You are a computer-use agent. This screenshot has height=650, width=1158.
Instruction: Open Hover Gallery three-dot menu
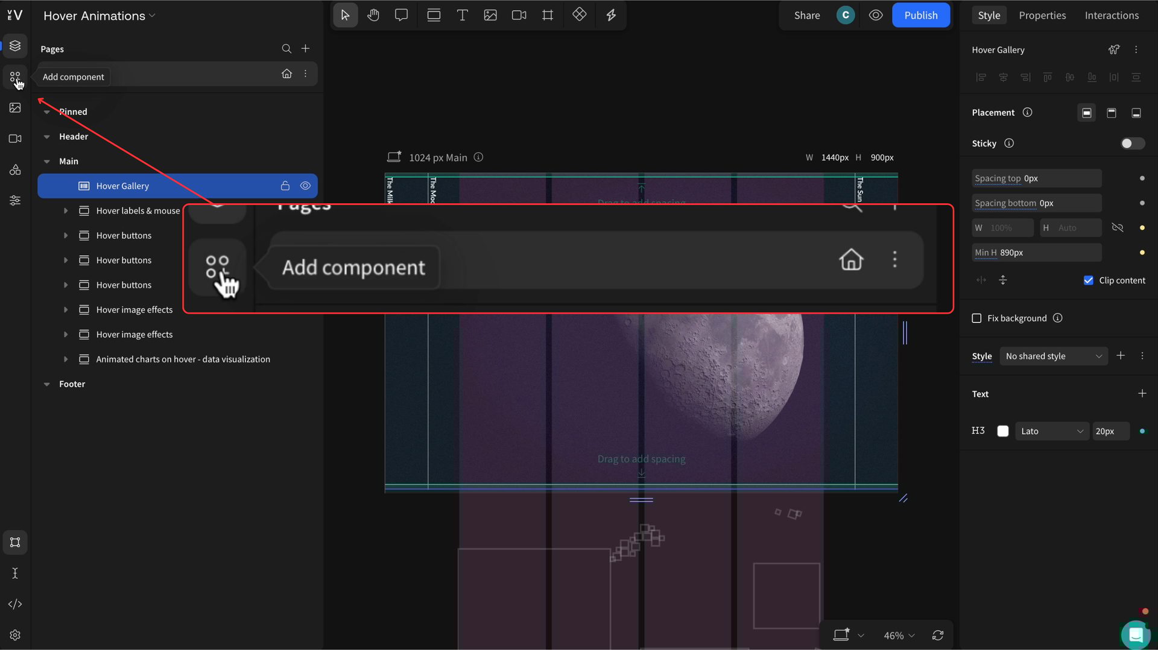tap(1136, 50)
